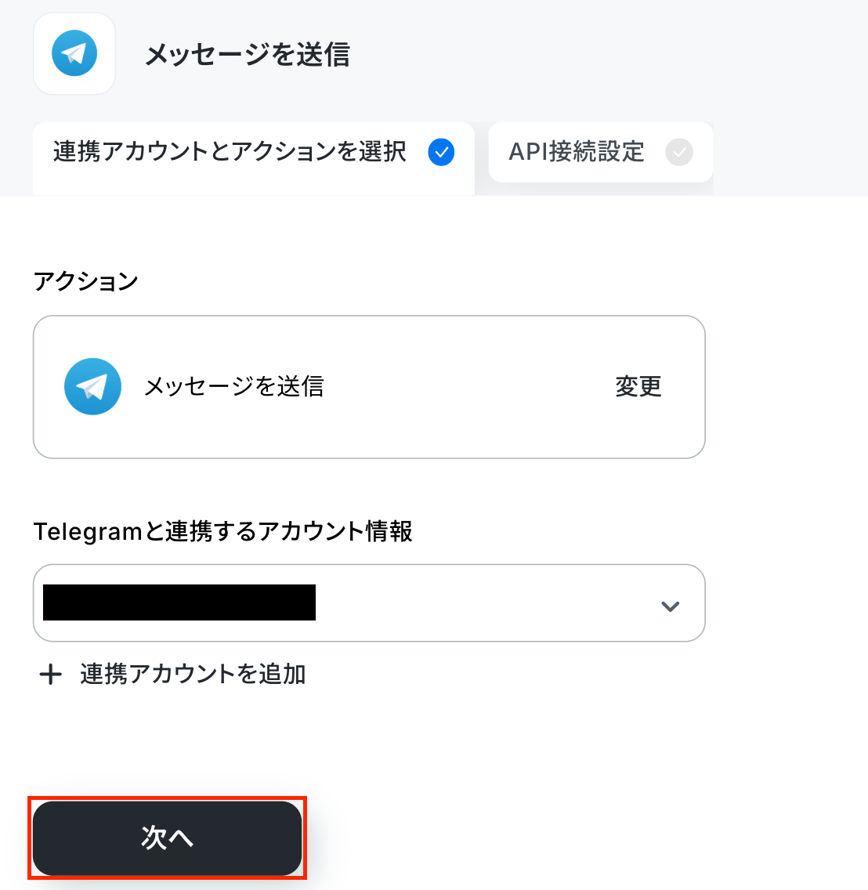Click the redacted account name in the dropdown
868x890 pixels.
pos(179,602)
